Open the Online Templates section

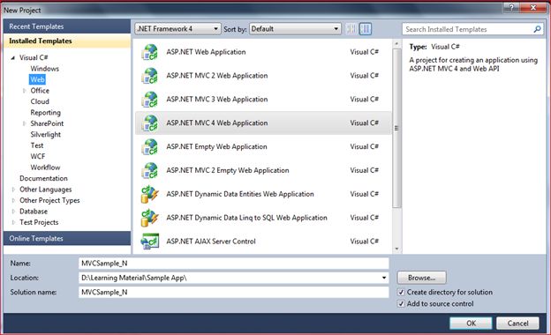pos(67,239)
